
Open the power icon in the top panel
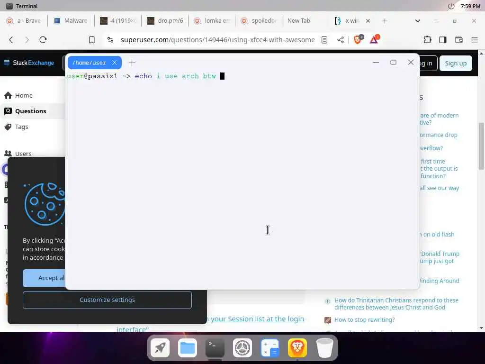(451, 6)
